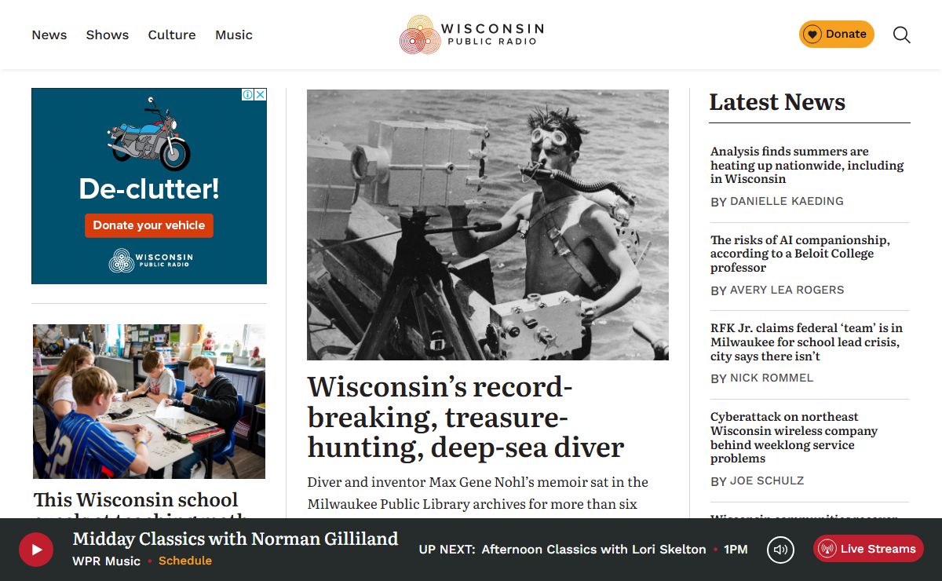Open the search magnifier icon
Screen dimensions: 942x581
tap(902, 35)
